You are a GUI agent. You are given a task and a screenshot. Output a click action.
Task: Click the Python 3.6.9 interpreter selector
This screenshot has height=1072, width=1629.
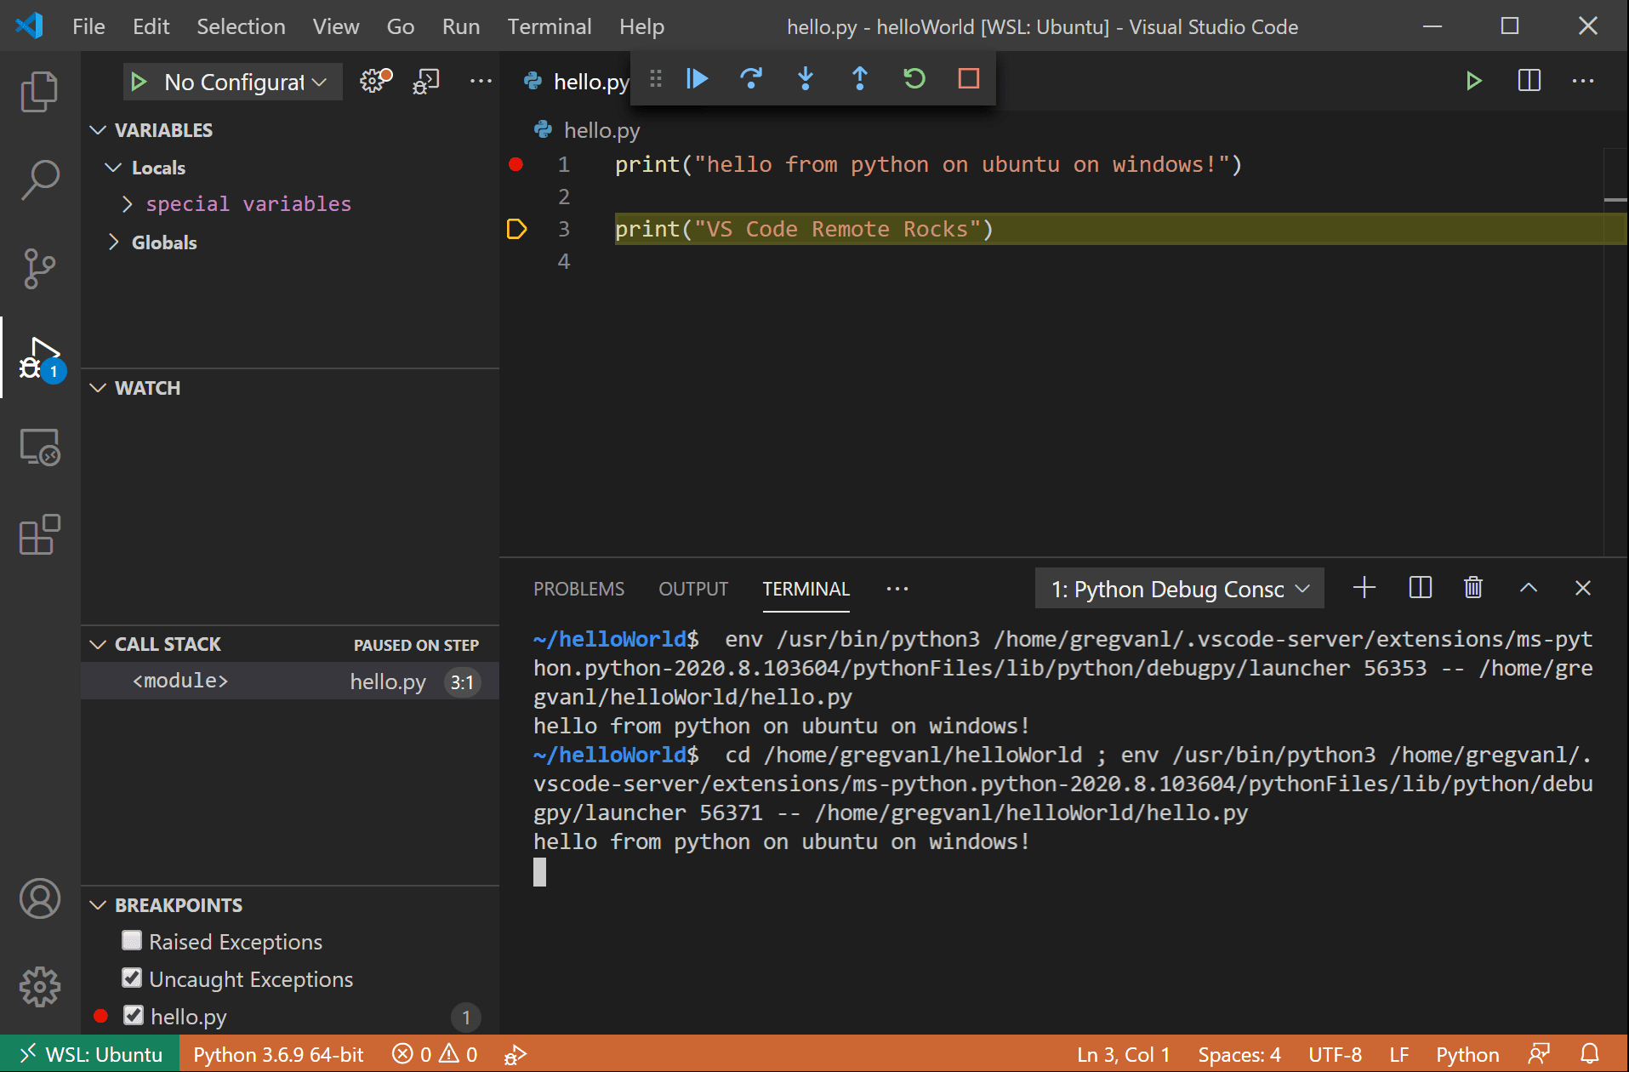tap(276, 1053)
